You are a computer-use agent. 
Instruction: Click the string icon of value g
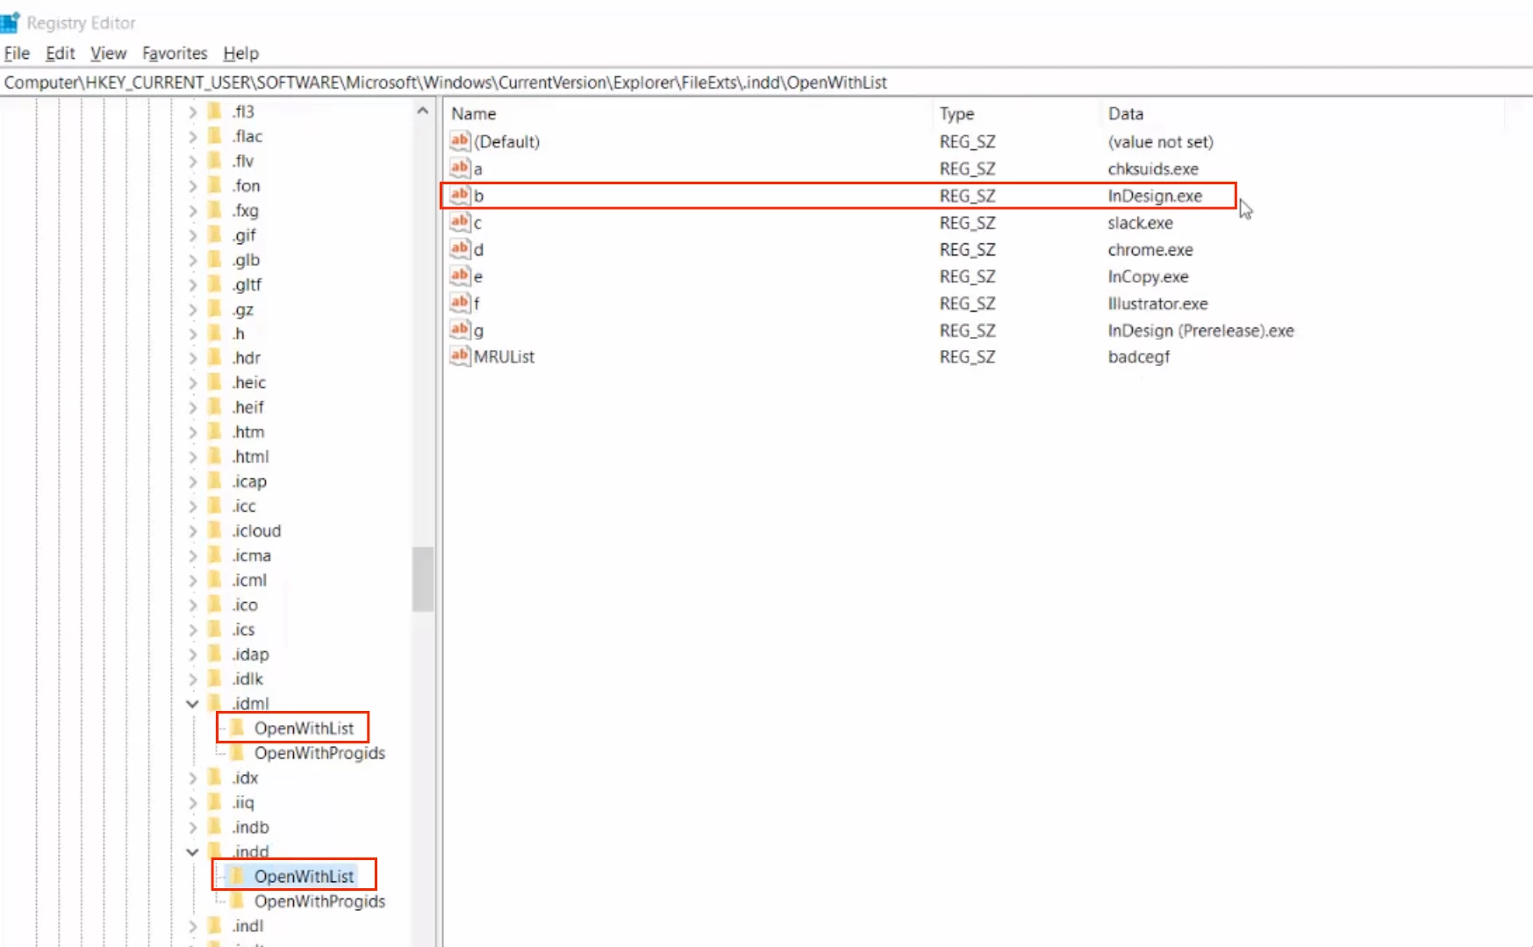(460, 329)
